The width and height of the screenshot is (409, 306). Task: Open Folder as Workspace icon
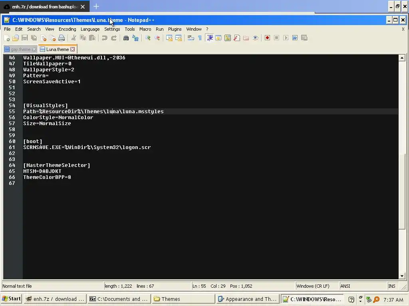[246, 38]
